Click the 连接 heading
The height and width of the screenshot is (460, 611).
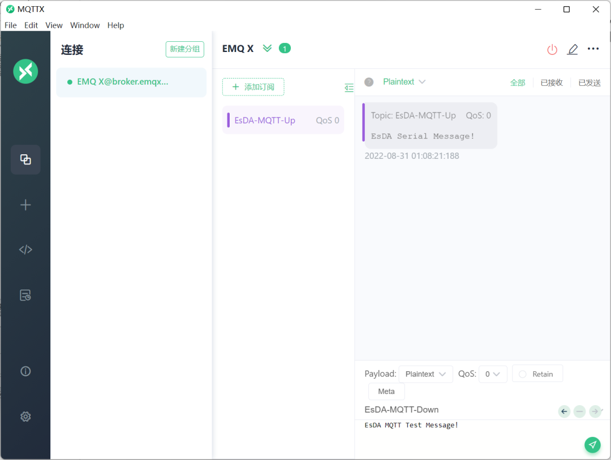pyautogui.click(x=72, y=50)
